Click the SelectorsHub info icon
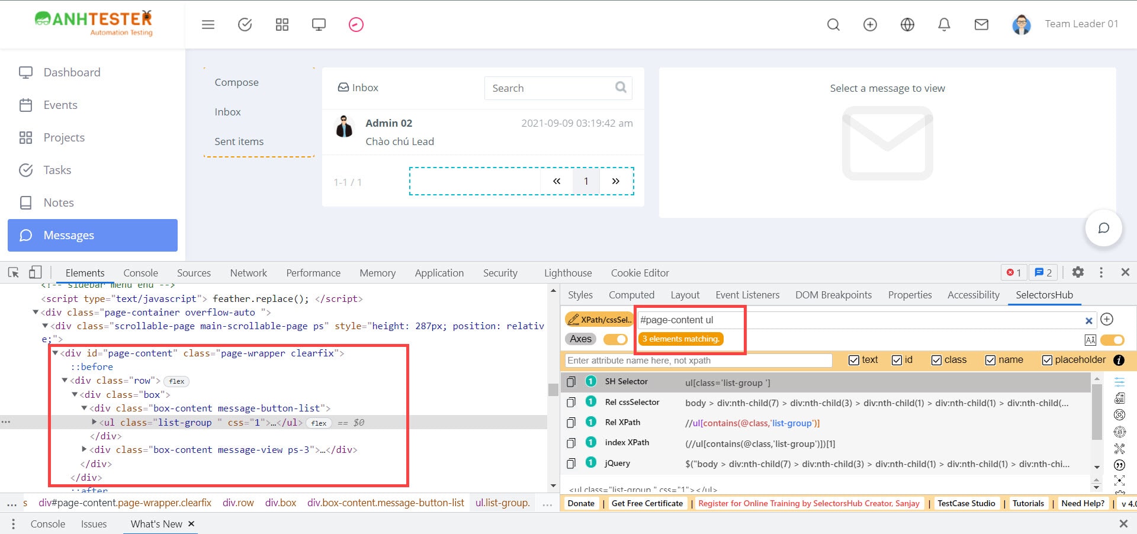 pos(1119,360)
